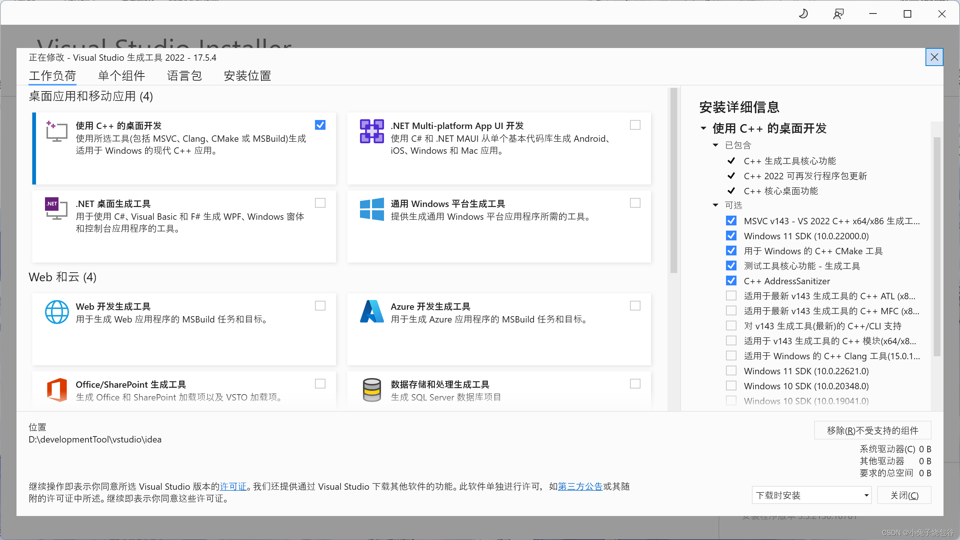Click the install path D:\developmentTool\vstudio\idea

pos(95,439)
